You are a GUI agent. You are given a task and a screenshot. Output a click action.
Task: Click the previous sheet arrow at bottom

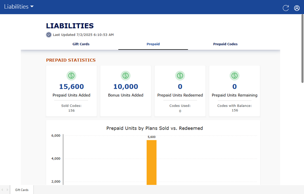[2, 190]
